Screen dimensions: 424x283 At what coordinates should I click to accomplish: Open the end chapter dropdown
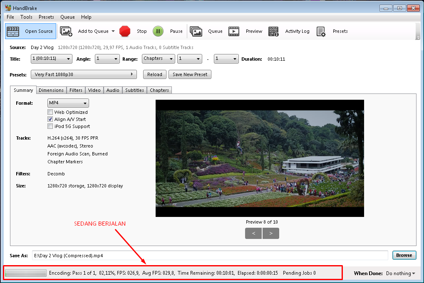[226, 59]
